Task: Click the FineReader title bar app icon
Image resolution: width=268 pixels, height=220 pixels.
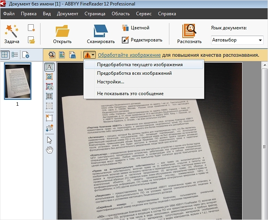Action: (3, 4)
